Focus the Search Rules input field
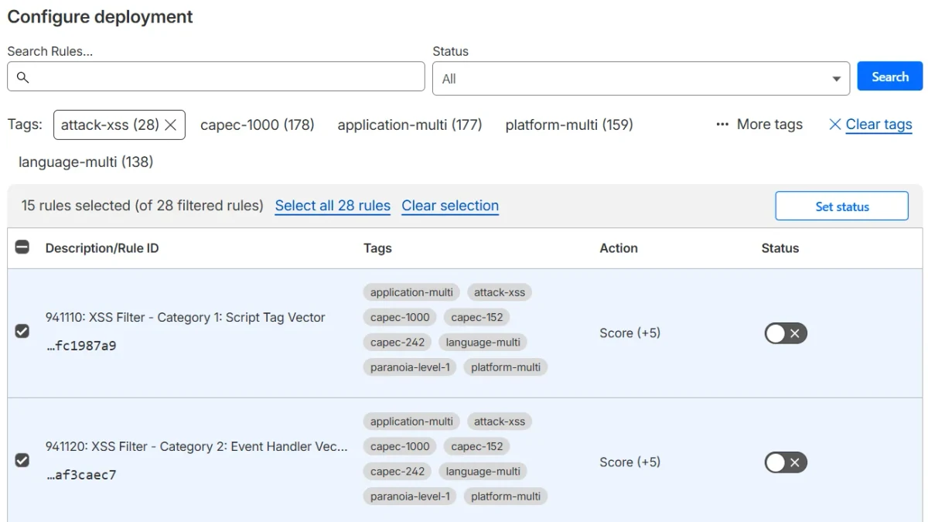928x522 pixels. pyautogui.click(x=216, y=77)
